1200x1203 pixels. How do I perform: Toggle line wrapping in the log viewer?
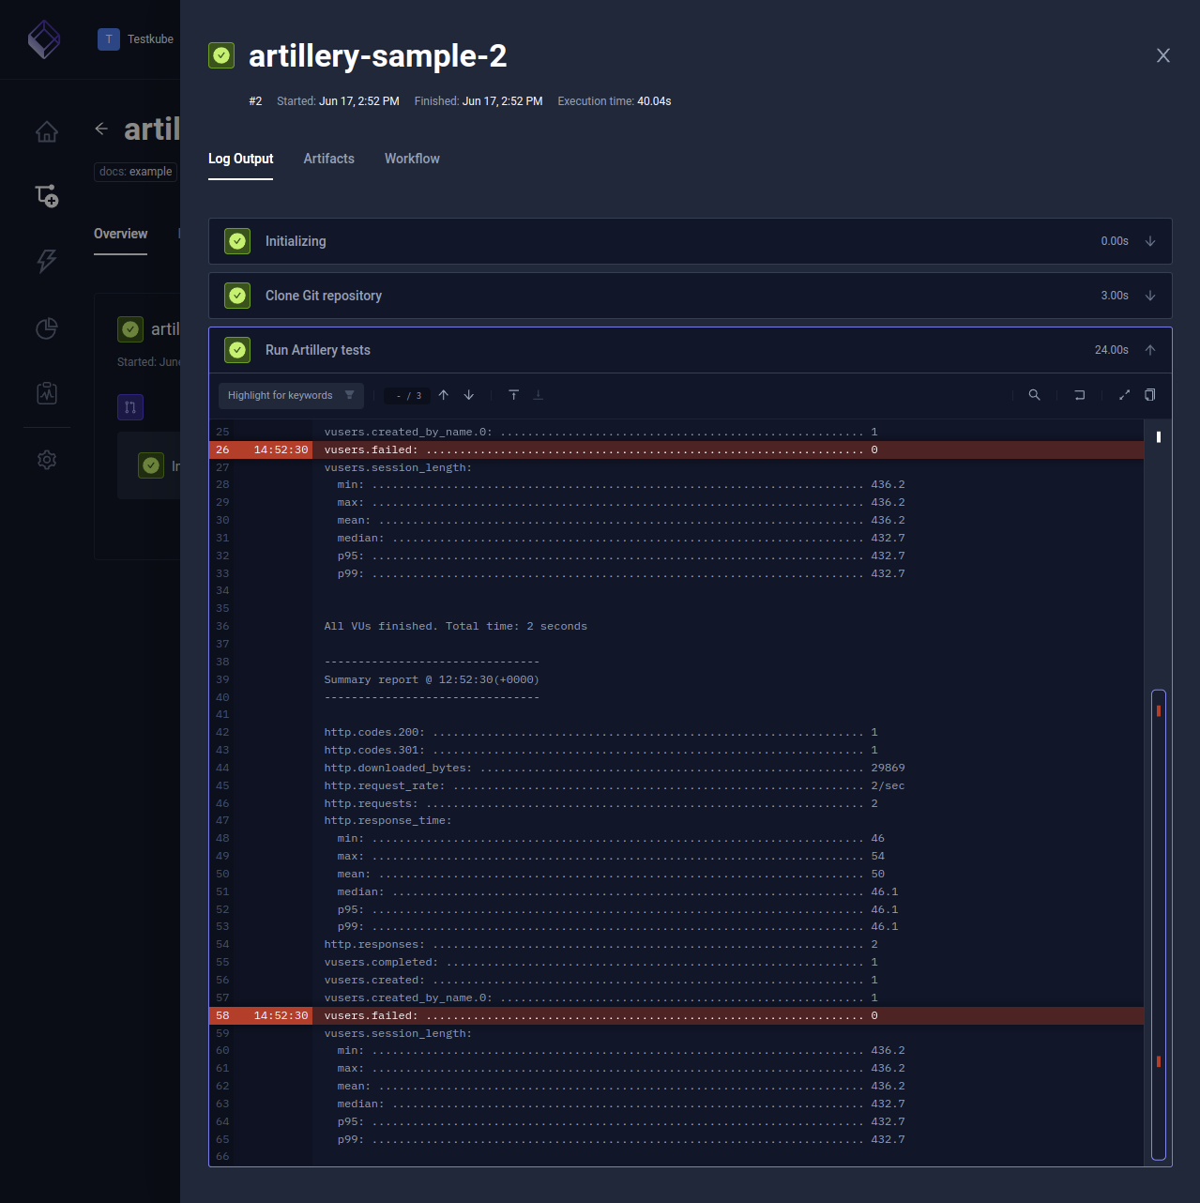pyautogui.click(x=1079, y=395)
